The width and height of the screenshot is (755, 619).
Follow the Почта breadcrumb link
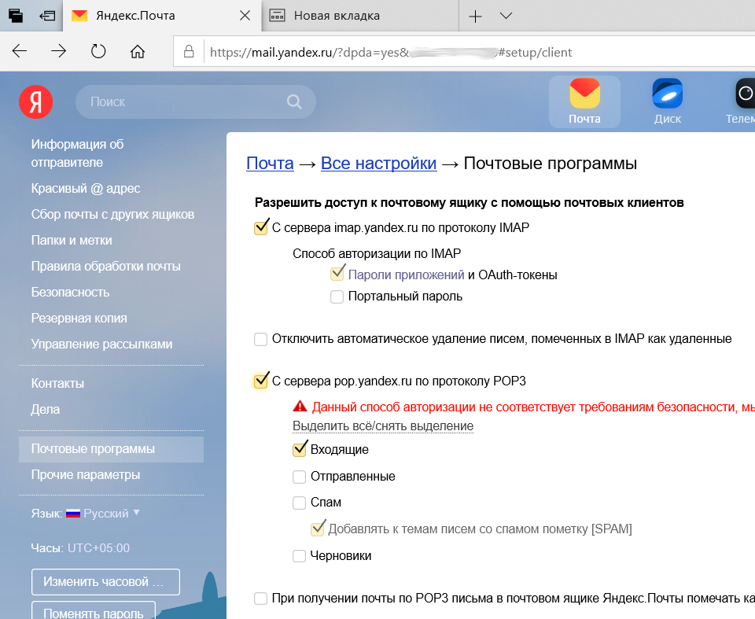click(270, 164)
